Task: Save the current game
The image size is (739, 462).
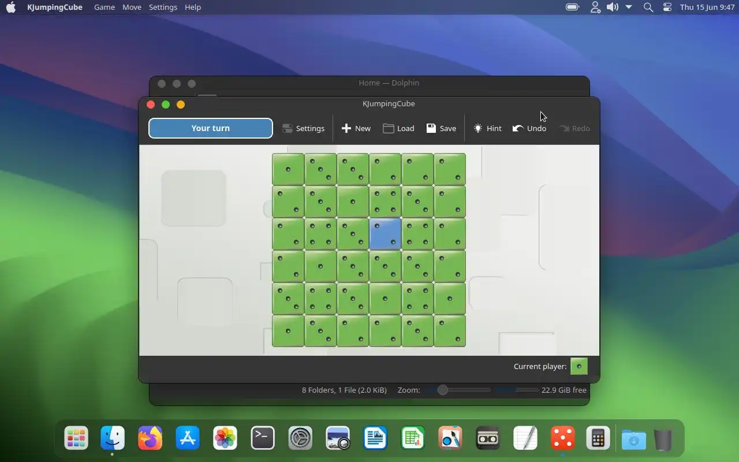Action: [x=441, y=128]
